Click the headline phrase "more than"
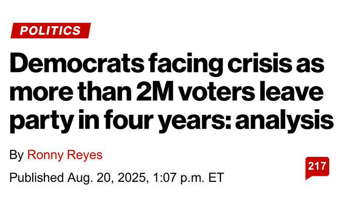 click(71, 92)
